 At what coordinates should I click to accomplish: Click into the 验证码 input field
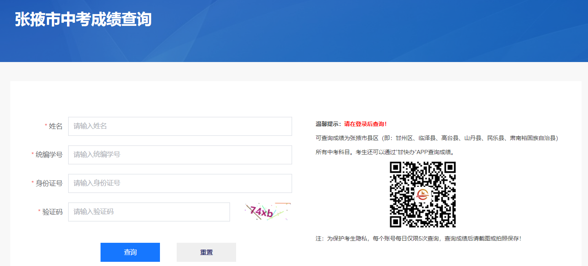[149, 212]
